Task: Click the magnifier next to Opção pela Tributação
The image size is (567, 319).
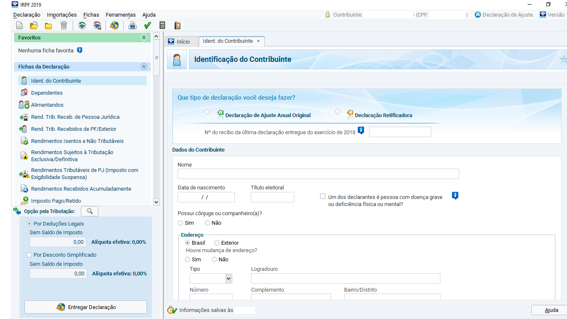Action: coord(89,211)
